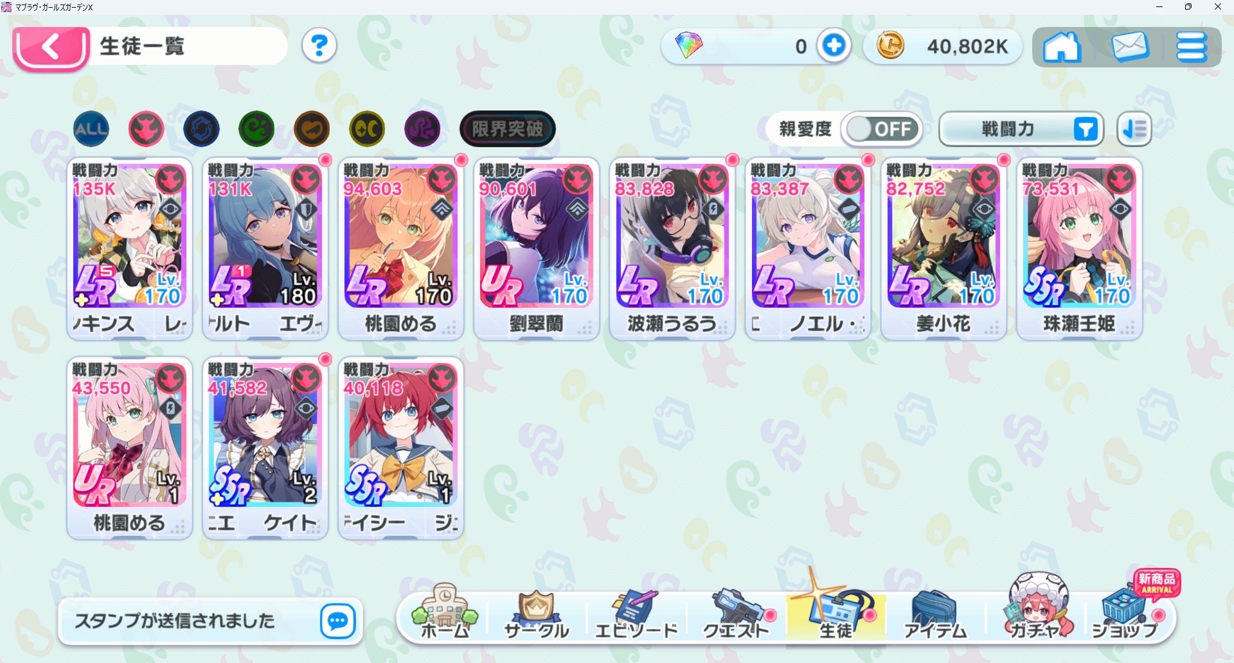The image size is (1234, 663).
Task: Open help with the question mark icon
Action: pyautogui.click(x=319, y=46)
